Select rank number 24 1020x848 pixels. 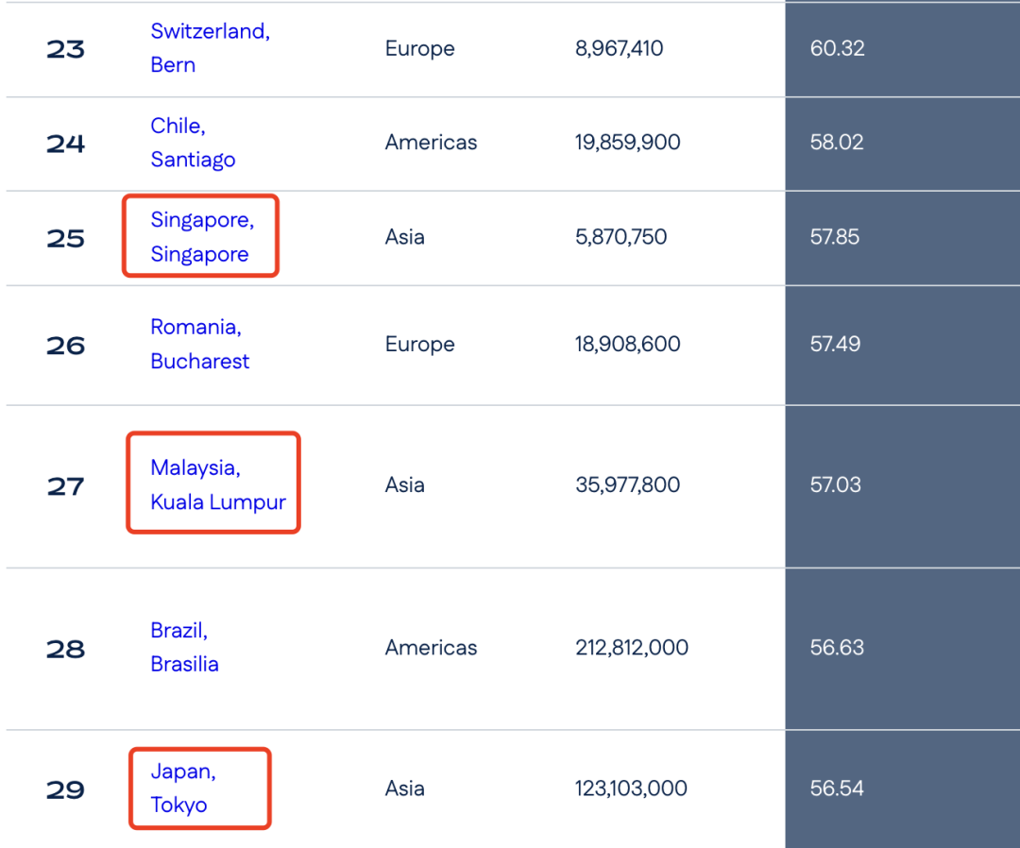(x=66, y=144)
